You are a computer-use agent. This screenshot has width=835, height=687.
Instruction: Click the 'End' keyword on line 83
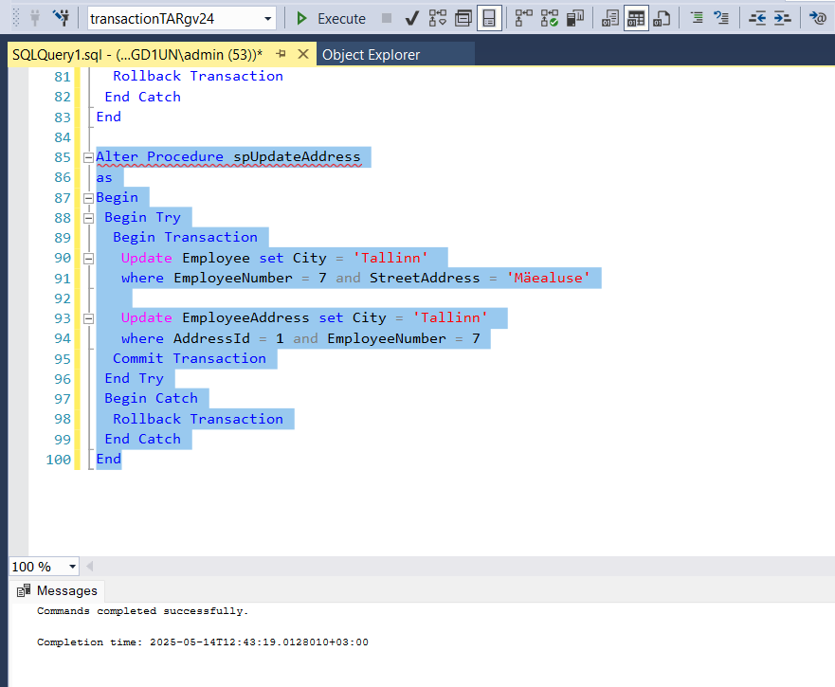pyautogui.click(x=109, y=117)
